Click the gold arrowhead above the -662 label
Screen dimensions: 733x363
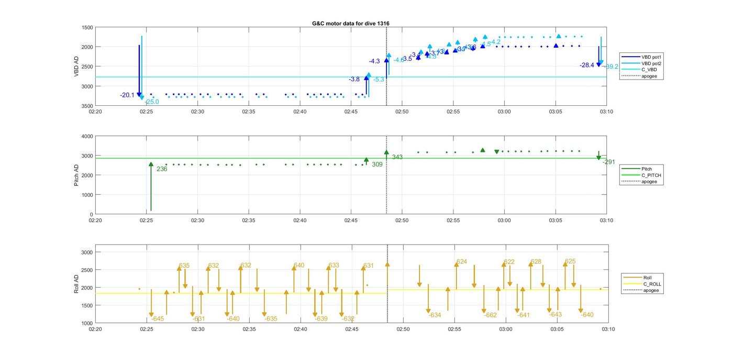click(x=484, y=311)
